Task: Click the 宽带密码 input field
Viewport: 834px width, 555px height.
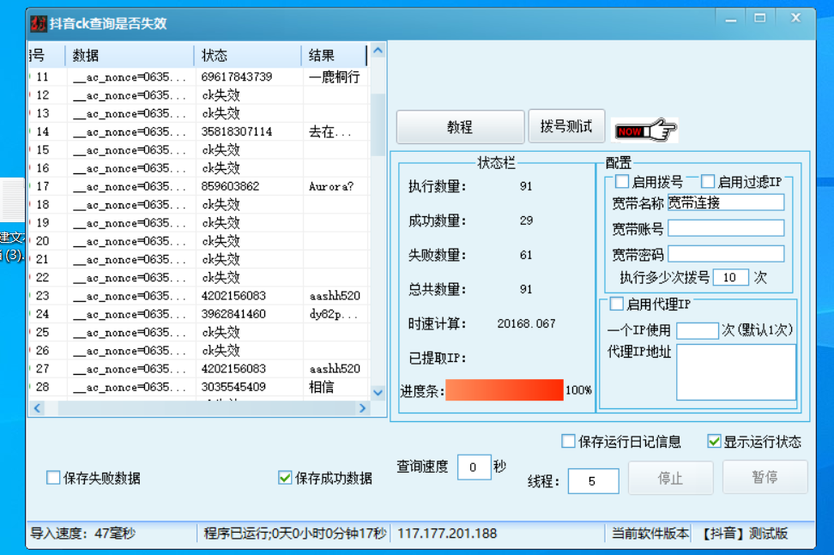Action: (x=726, y=254)
